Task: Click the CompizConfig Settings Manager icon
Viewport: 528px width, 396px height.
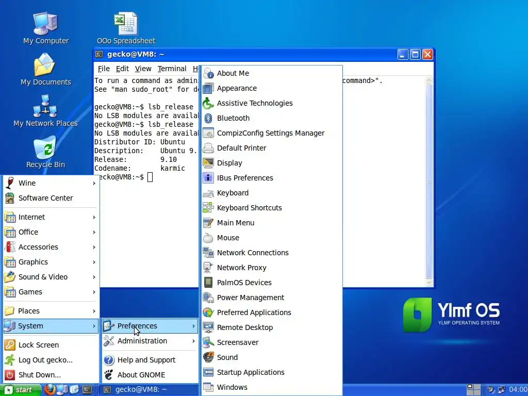Action: [208, 133]
